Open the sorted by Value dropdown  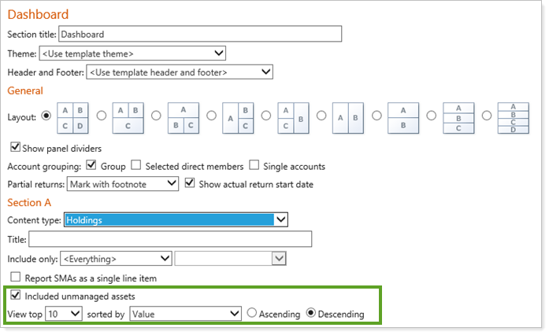tap(186, 314)
